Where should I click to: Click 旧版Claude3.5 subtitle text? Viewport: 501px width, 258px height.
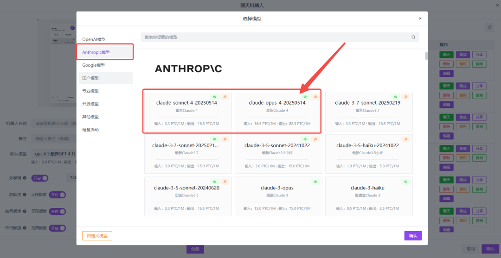tap(186, 195)
